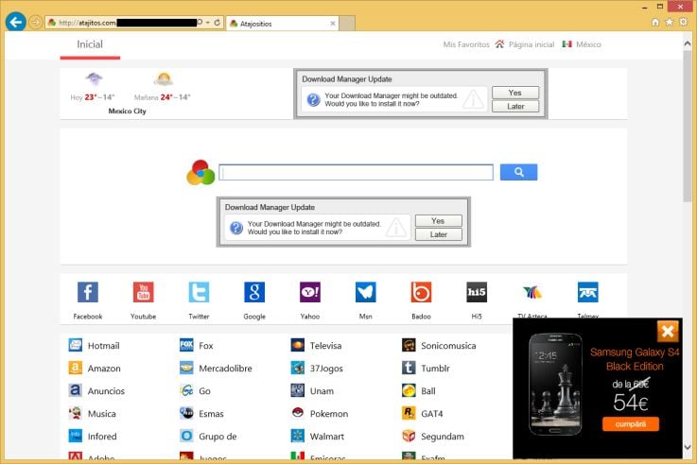This screenshot has width=697, height=464.
Task: Click Yes in lower Download Manager Update
Action: point(438,221)
